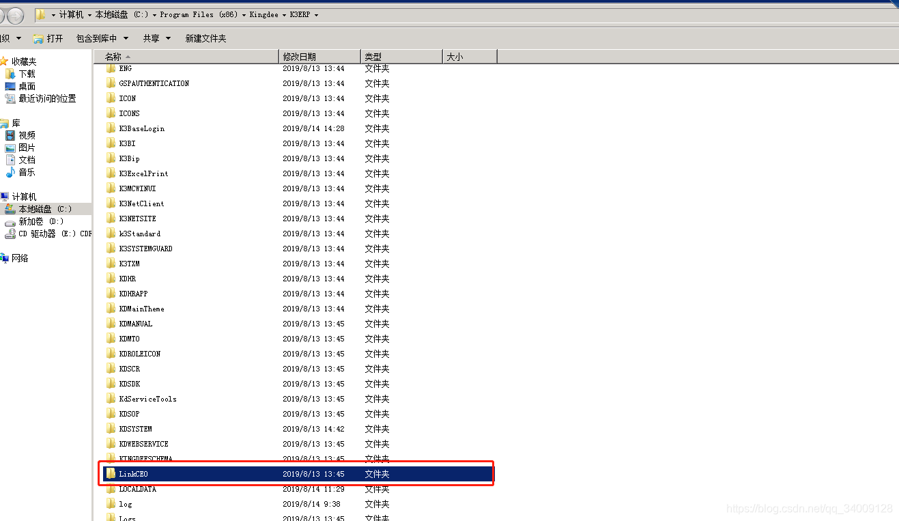Viewport: 899px width, 521px height.
Task: Click the K3ExcelPrint folder icon
Action: pyautogui.click(x=111, y=173)
